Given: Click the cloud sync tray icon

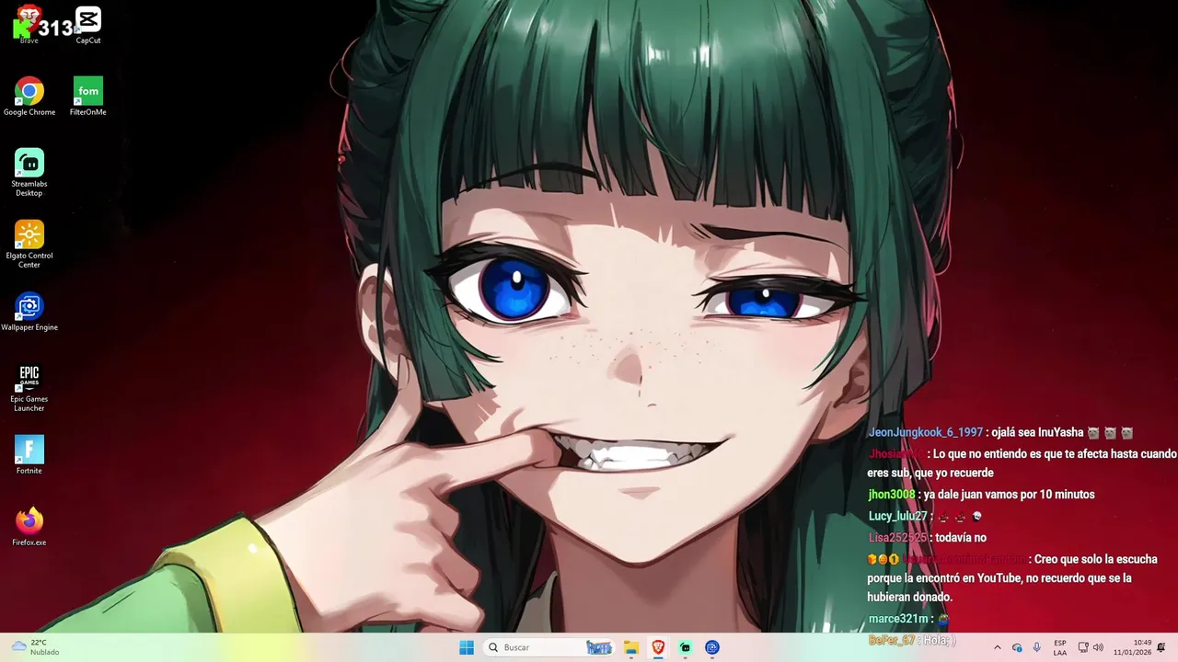Looking at the screenshot, I should [x=1017, y=647].
